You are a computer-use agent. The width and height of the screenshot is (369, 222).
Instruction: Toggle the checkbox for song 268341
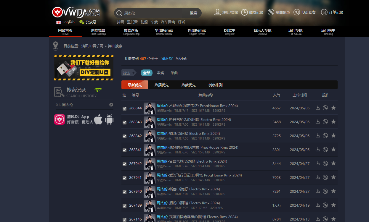(125, 150)
